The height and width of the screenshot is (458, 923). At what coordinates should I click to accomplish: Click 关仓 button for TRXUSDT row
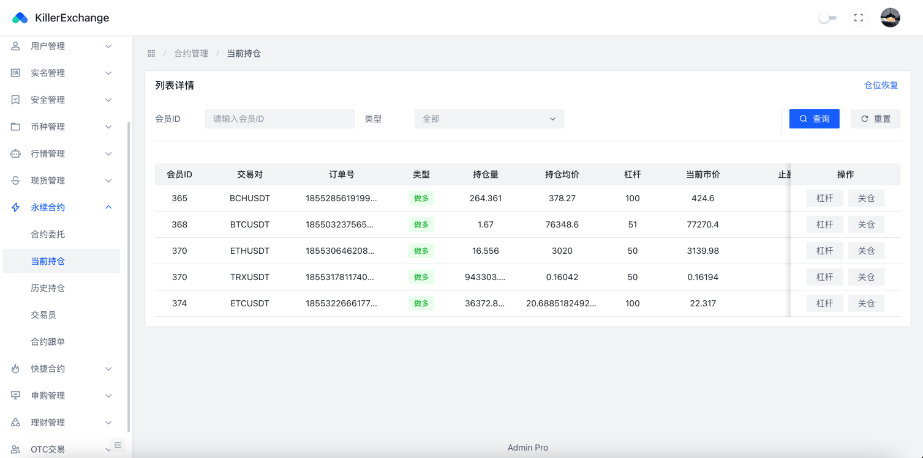[866, 277]
